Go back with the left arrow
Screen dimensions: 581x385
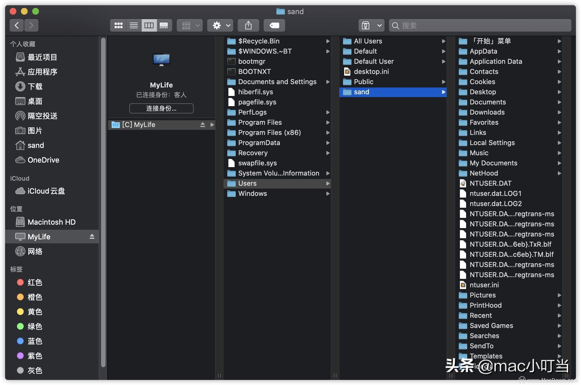coord(17,26)
